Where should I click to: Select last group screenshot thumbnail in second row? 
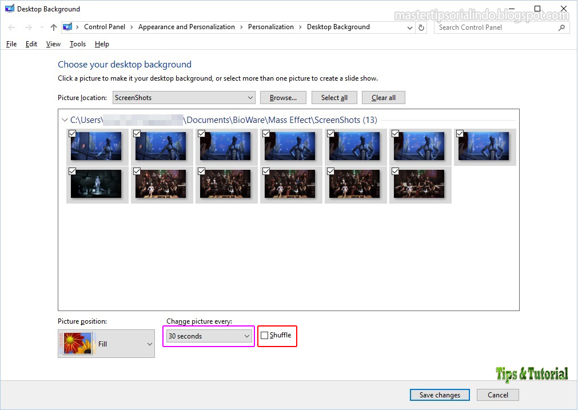[419, 184]
